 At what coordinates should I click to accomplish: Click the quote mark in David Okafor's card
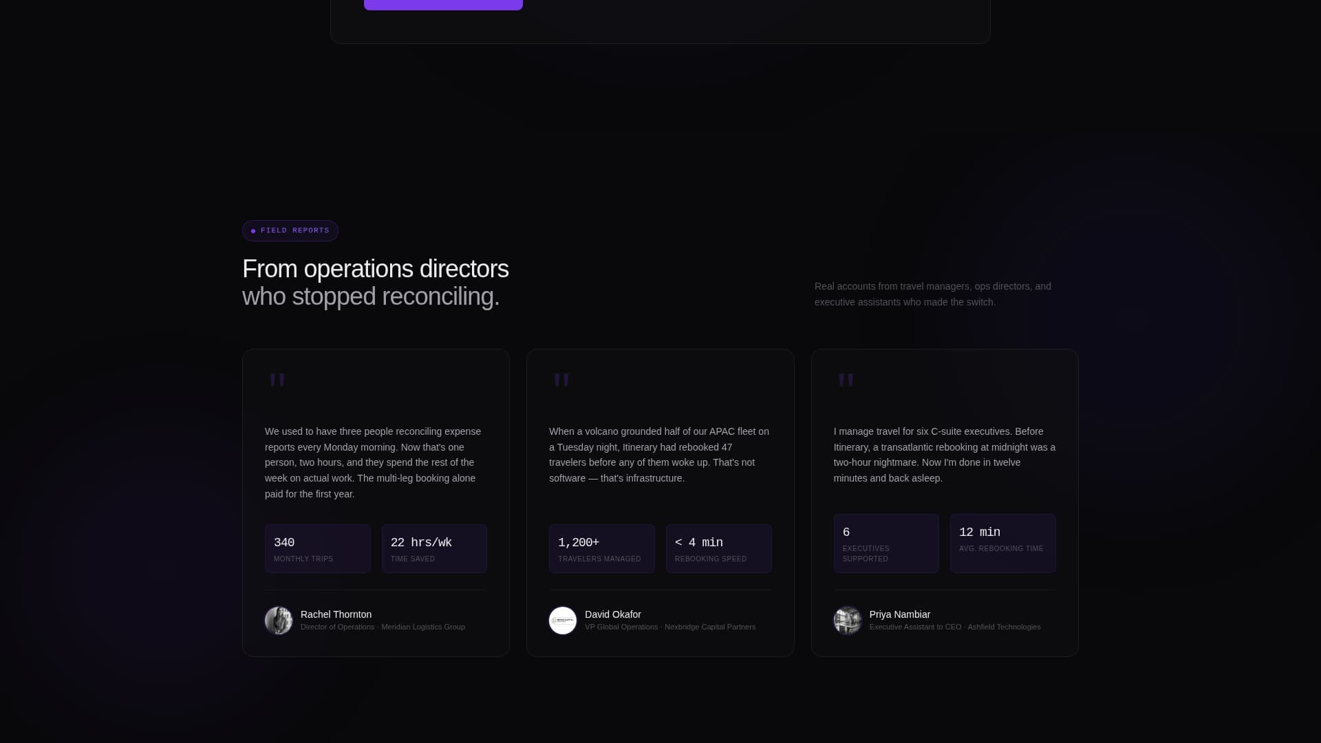(x=561, y=380)
